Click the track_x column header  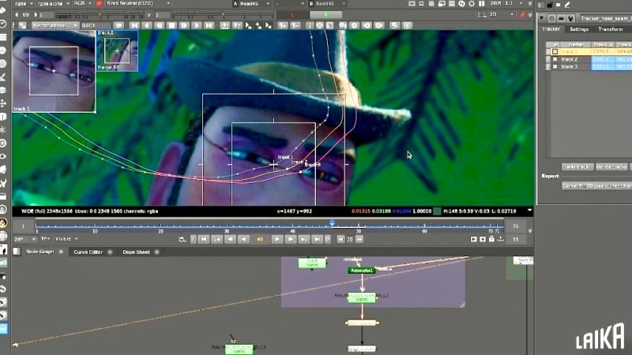(604, 44)
